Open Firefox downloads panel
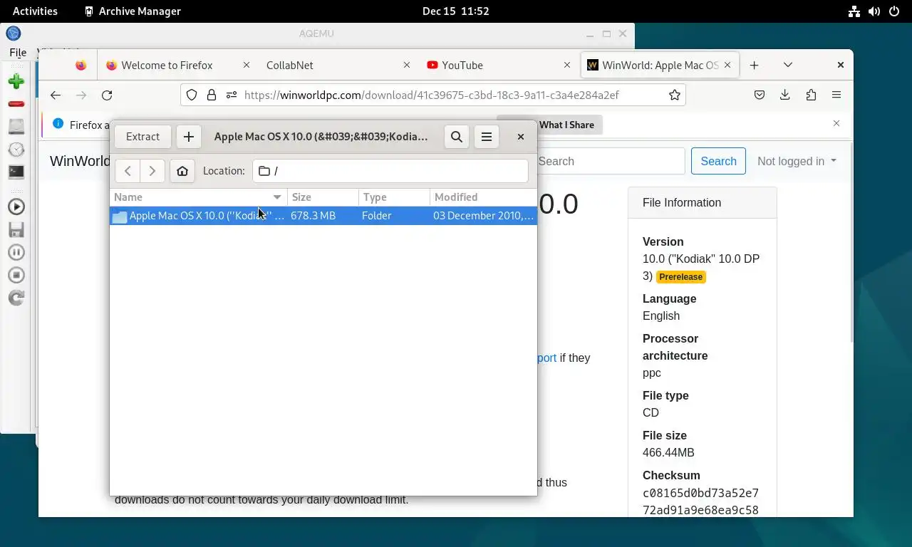Image resolution: width=912 pixels, height=547 pixels. point(785,95)
